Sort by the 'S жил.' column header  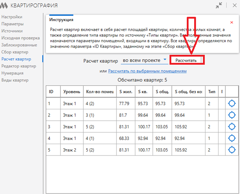125,92
